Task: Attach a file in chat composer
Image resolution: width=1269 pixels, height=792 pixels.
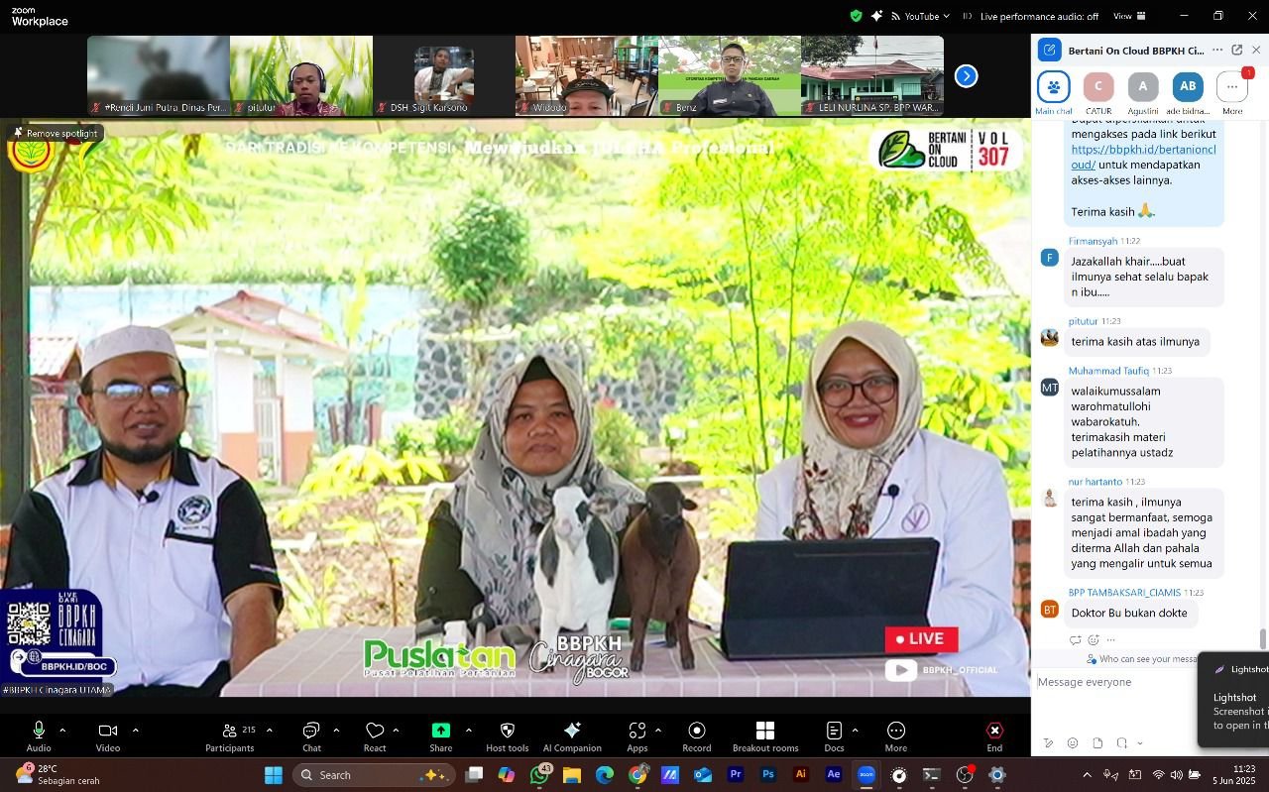Action: pyautogui.click(x=1097, y=743)
